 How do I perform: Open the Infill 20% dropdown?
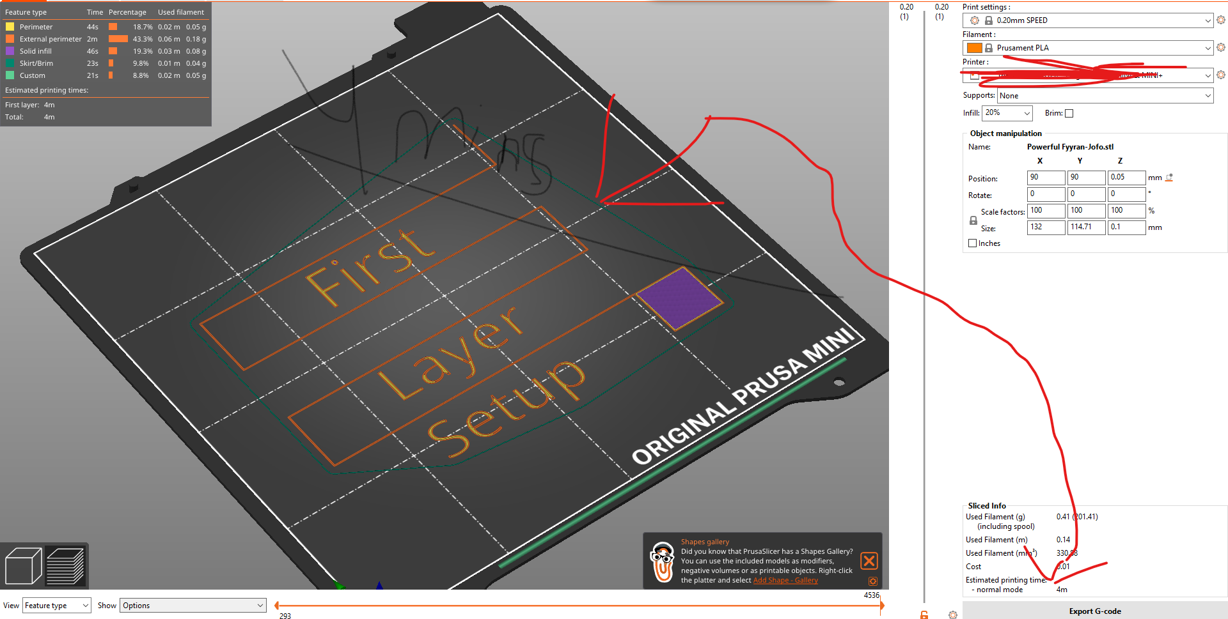(x=1007, y=113)
